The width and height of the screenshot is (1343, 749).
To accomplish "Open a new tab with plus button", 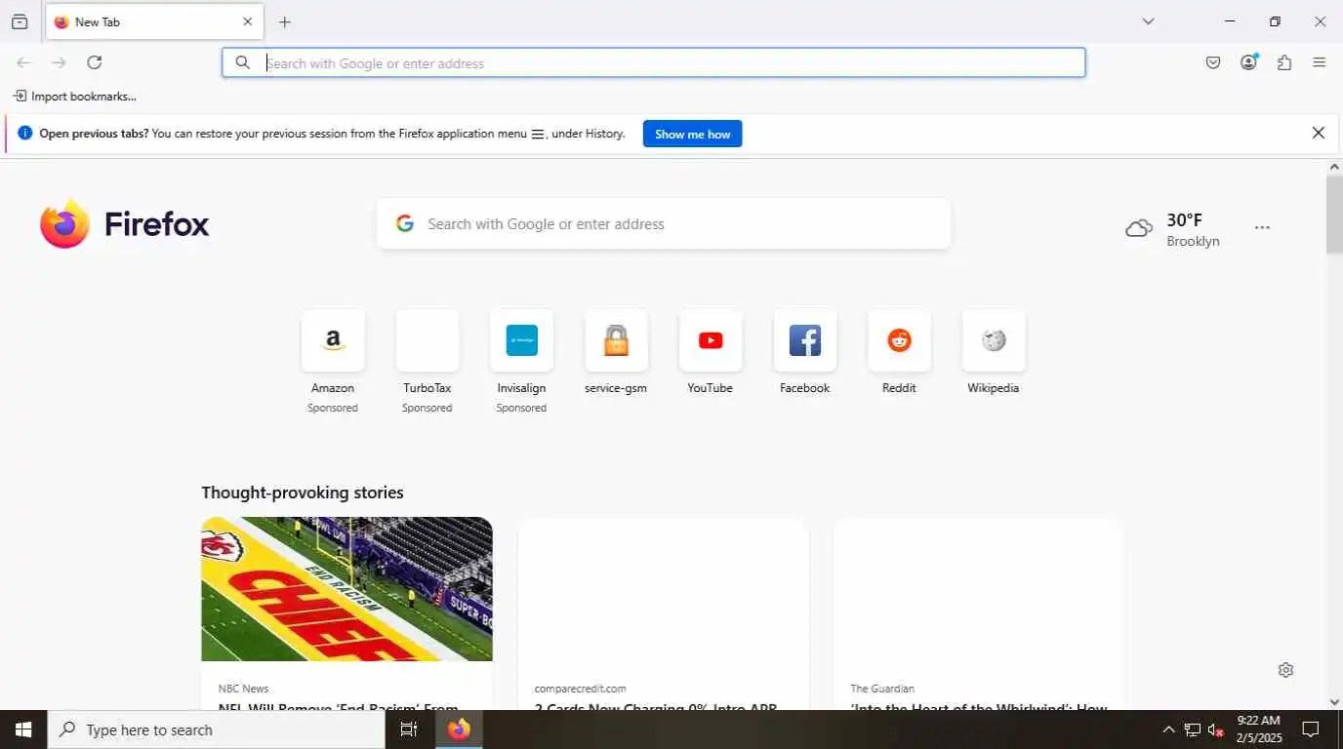I will pos(285,21).
